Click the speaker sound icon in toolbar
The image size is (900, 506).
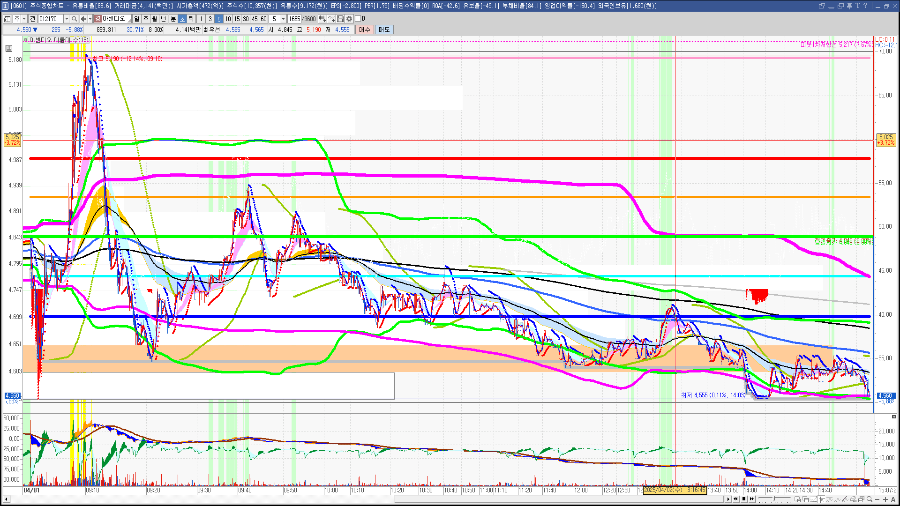coord(83,19)
